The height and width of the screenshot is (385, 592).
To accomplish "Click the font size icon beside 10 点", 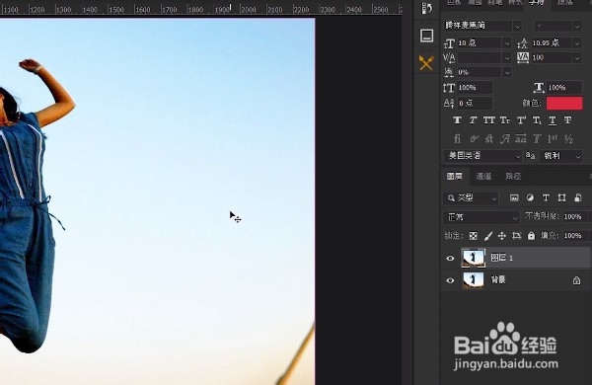I will coord(449,43).
